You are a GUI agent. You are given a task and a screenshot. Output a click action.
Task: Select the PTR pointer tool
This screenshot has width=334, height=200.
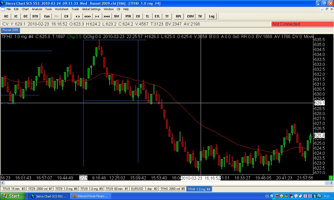tap(128, 16)
